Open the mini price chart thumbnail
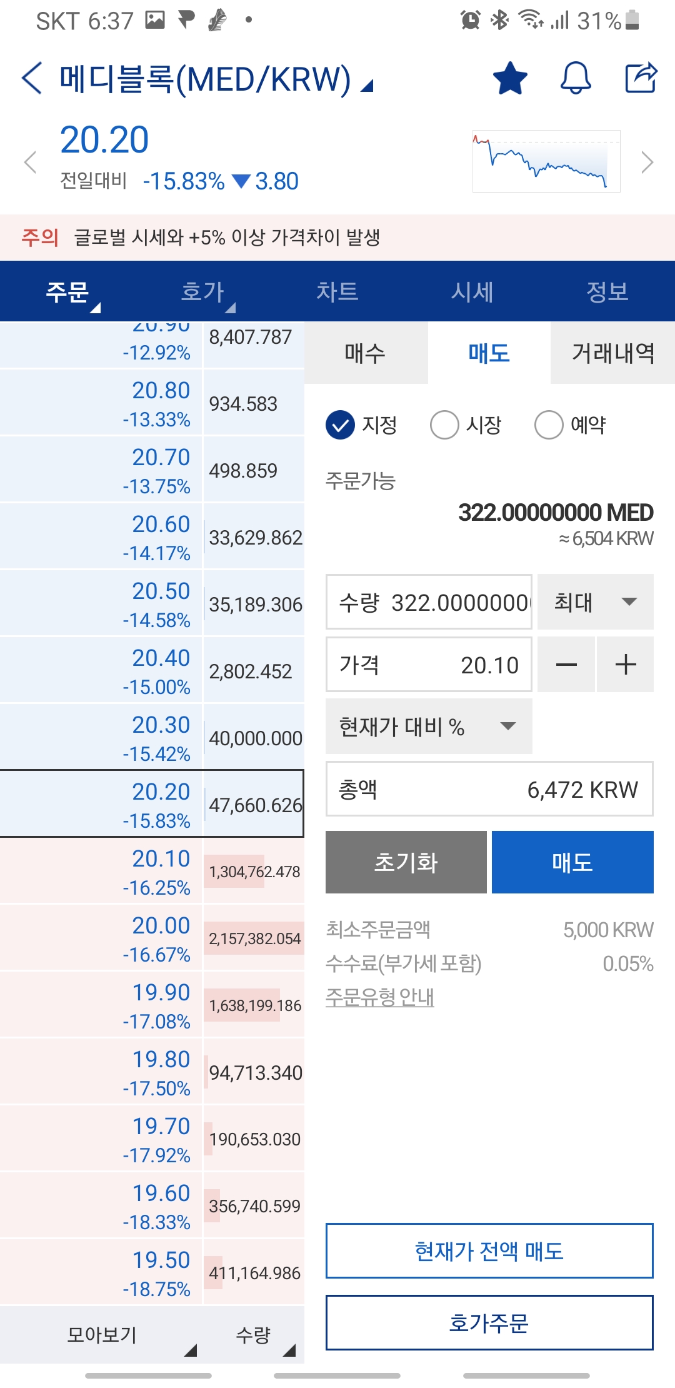675x1388 pixels. tap(546, 161)
